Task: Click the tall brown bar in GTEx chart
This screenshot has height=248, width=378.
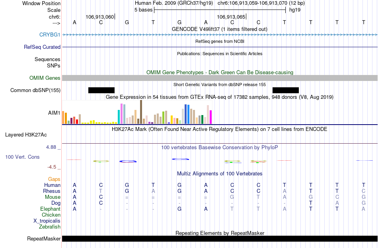Action: 141,112
